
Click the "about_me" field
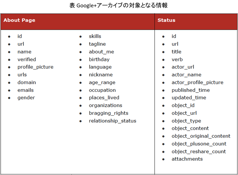(x=101, y=52)
